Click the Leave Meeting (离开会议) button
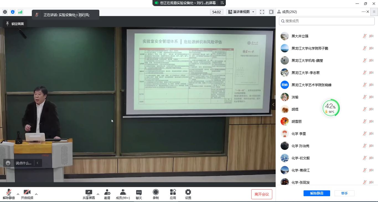Screen dimensions: 378x202 pyautogui.click(x=262, y=194)
